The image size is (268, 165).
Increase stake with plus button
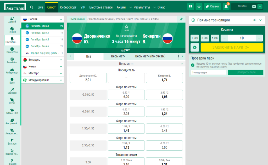(259, 38)
